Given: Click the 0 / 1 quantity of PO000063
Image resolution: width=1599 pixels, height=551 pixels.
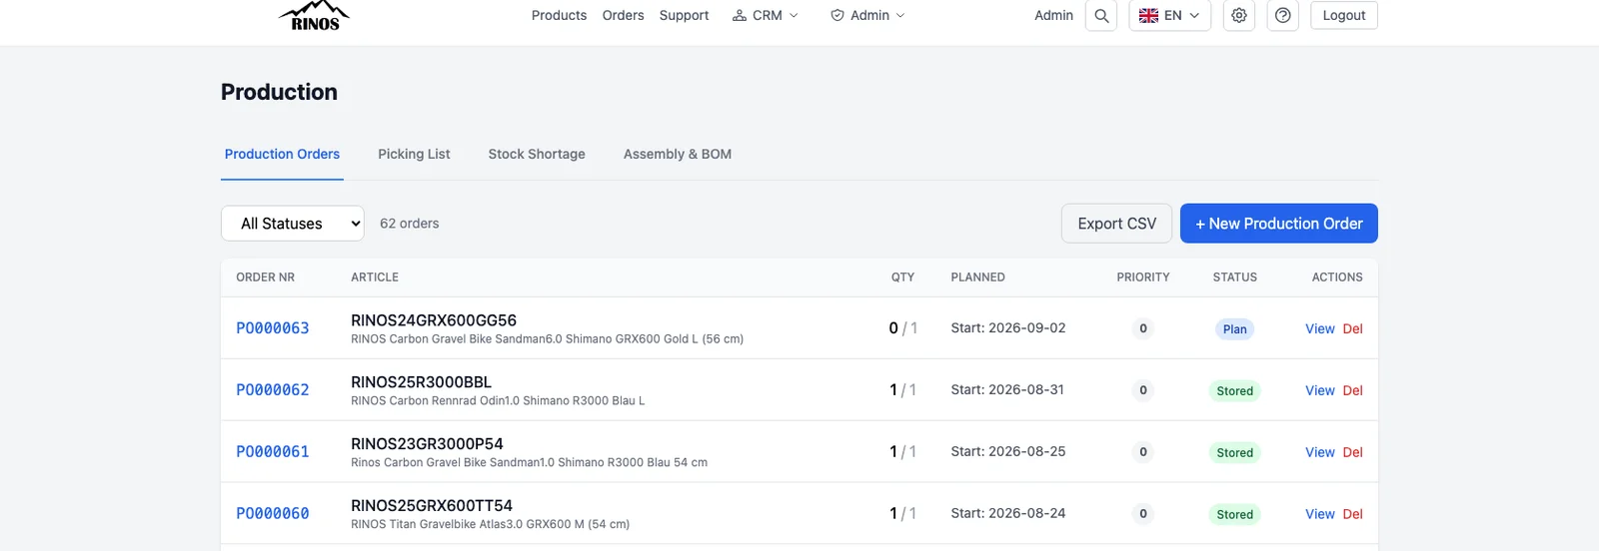Looking at the screenshot, I should 902,328.
